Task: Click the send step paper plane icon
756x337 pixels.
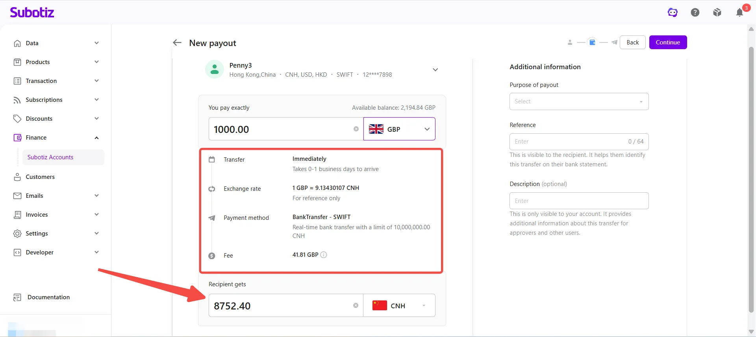Action: pos(614,42)
